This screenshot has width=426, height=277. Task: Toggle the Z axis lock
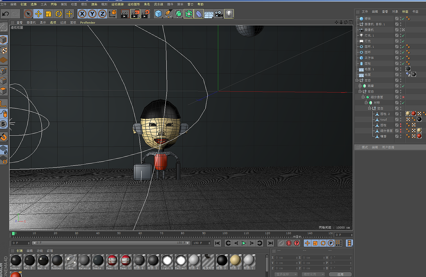[x=102, y=14]
